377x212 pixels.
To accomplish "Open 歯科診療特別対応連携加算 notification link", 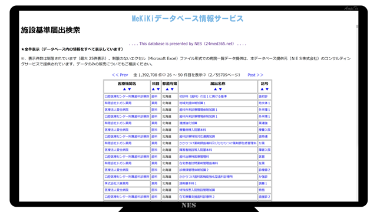I will click(x=197, y=137).
